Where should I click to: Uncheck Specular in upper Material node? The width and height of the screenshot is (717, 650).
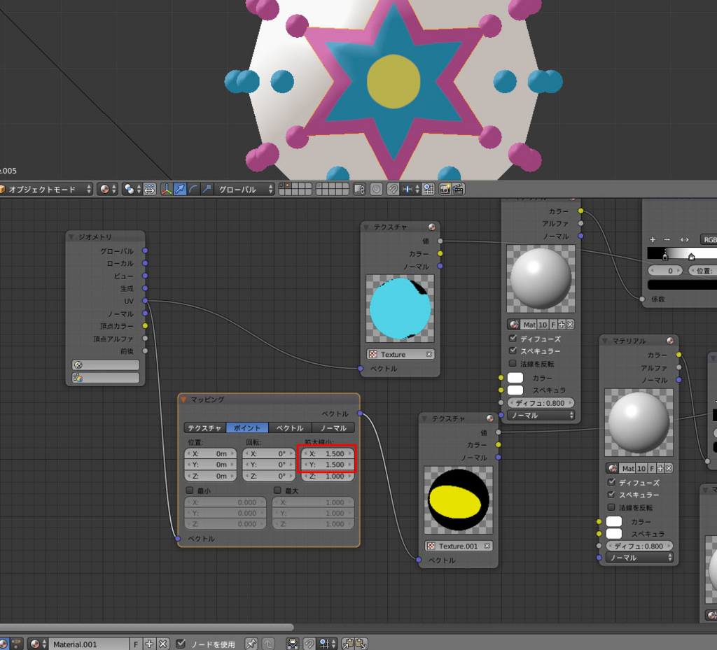point(513,351)
